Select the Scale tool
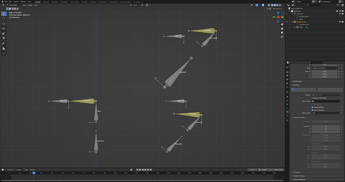Screen dimensions: 345x182 tap(3, 33)
